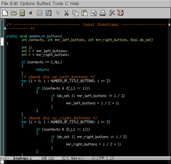Paste from clipboard icon
This screenshot has width=171, height=164.
pyautogui.click(x=84, y=13)
